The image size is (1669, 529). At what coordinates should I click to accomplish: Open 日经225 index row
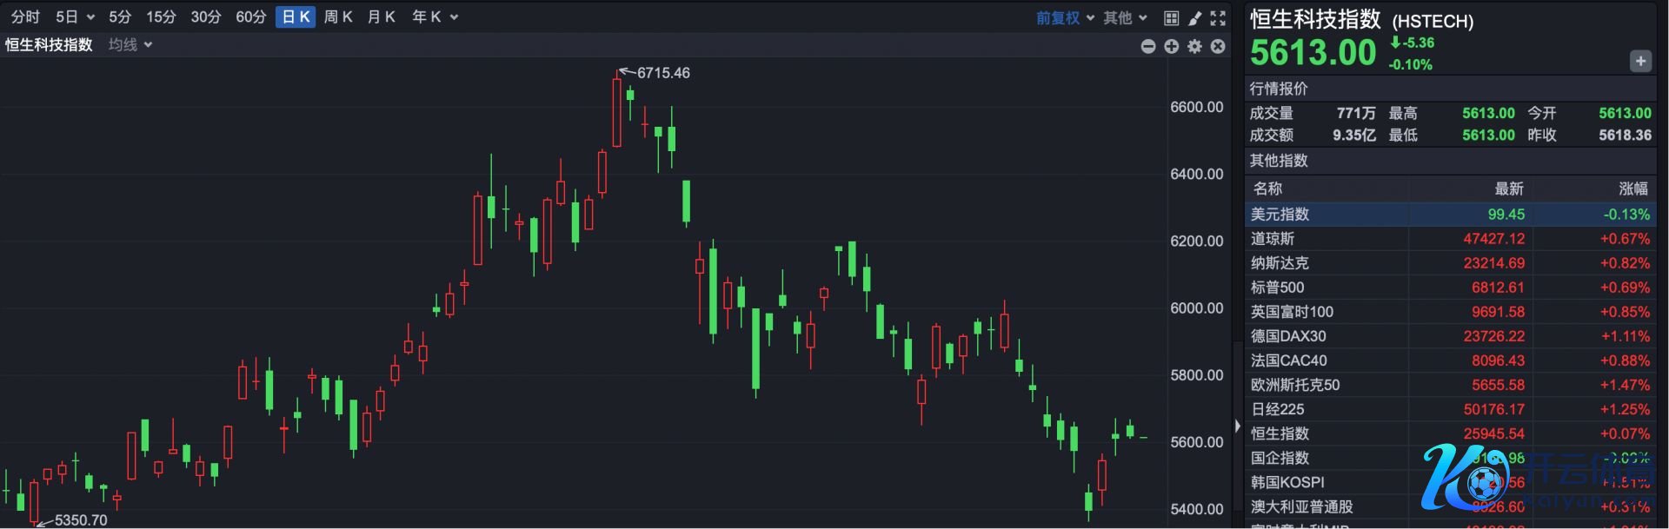[x=1277, y=409]
